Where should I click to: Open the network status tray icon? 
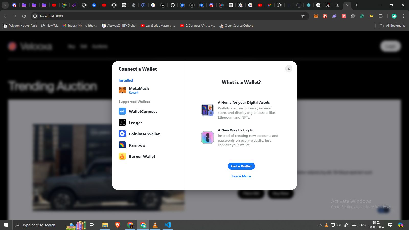point(333,225)
